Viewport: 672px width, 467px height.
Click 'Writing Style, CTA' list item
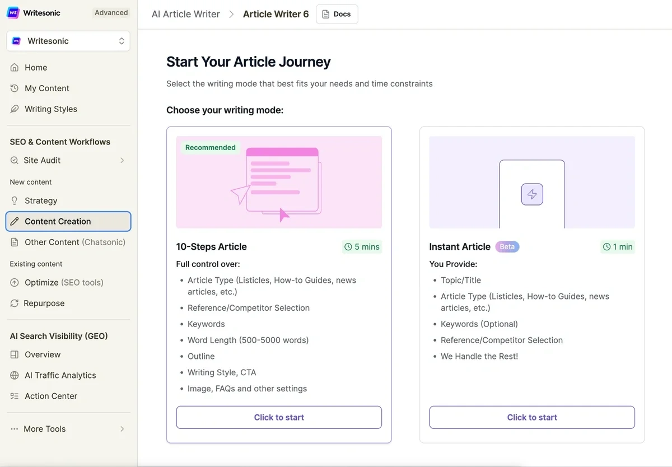pyautogui.click(x=222, y=372)
